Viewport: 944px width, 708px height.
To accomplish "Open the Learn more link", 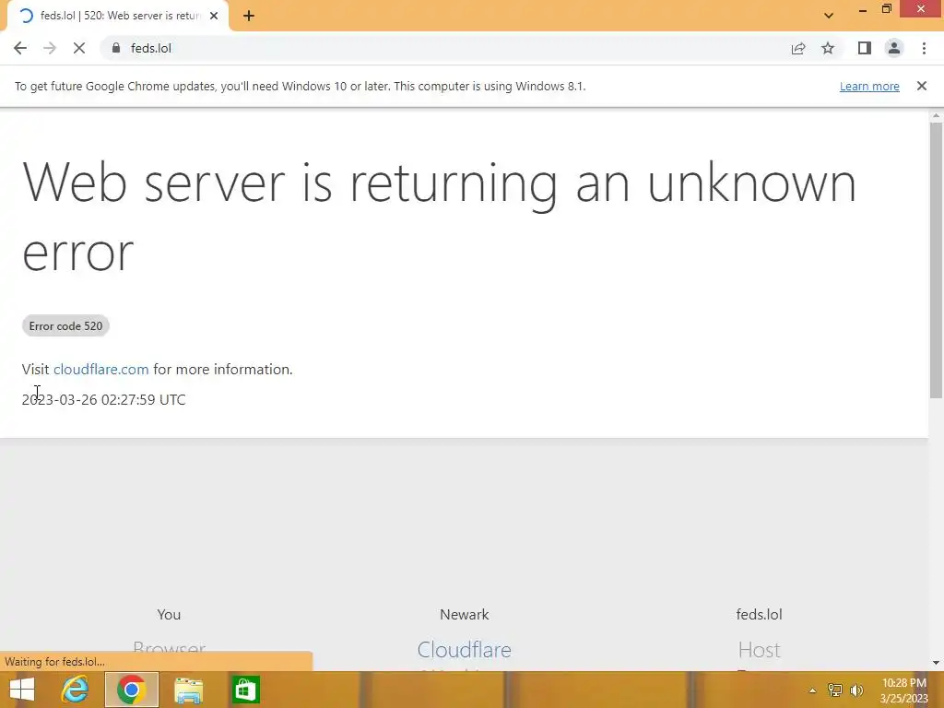I will click(869, 86).
